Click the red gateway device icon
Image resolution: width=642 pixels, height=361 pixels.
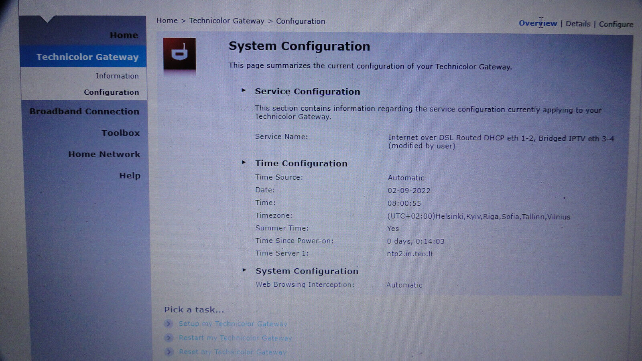point(179,55)
